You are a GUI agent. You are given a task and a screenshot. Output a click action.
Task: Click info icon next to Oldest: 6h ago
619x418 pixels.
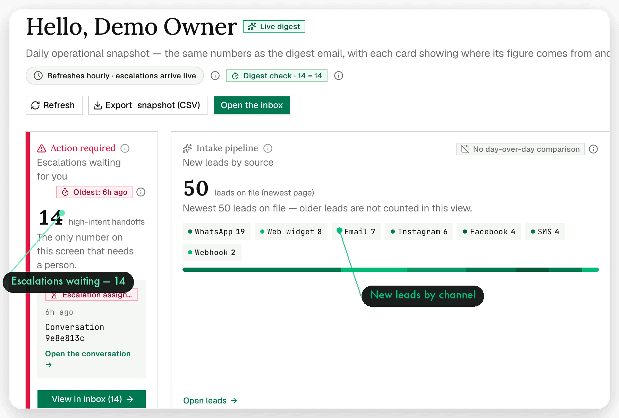[x=141, y=192]
